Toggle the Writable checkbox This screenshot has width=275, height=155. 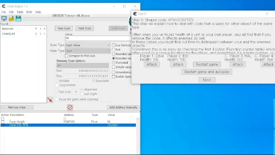click(57, 81)
